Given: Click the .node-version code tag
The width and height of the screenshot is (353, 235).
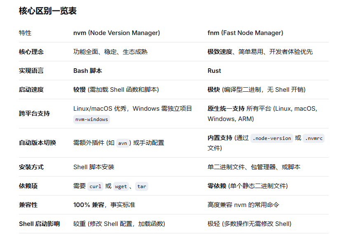Looking at the screenshot, I should click(272, 138).
